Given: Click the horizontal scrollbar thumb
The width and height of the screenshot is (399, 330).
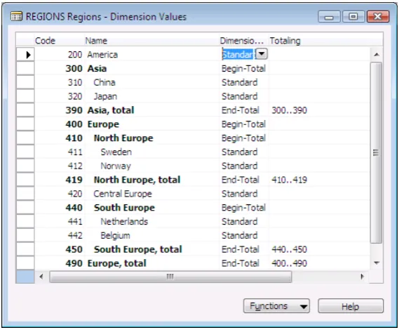Looking at the screenshot, I should (x=170, y=277).
